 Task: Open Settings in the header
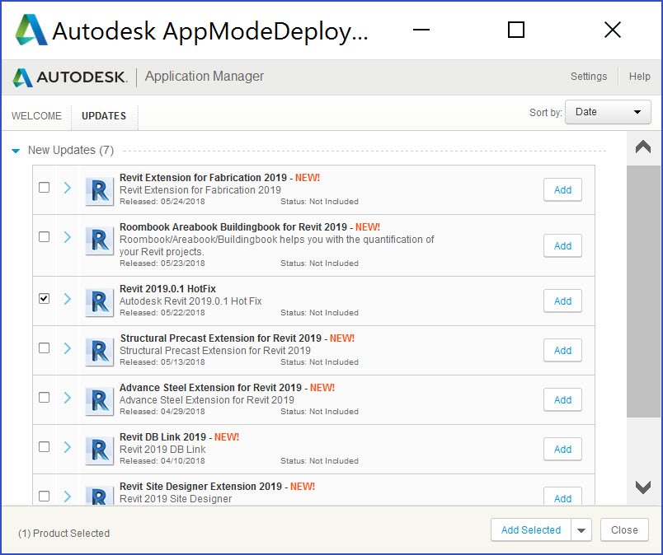coord(589,77)
